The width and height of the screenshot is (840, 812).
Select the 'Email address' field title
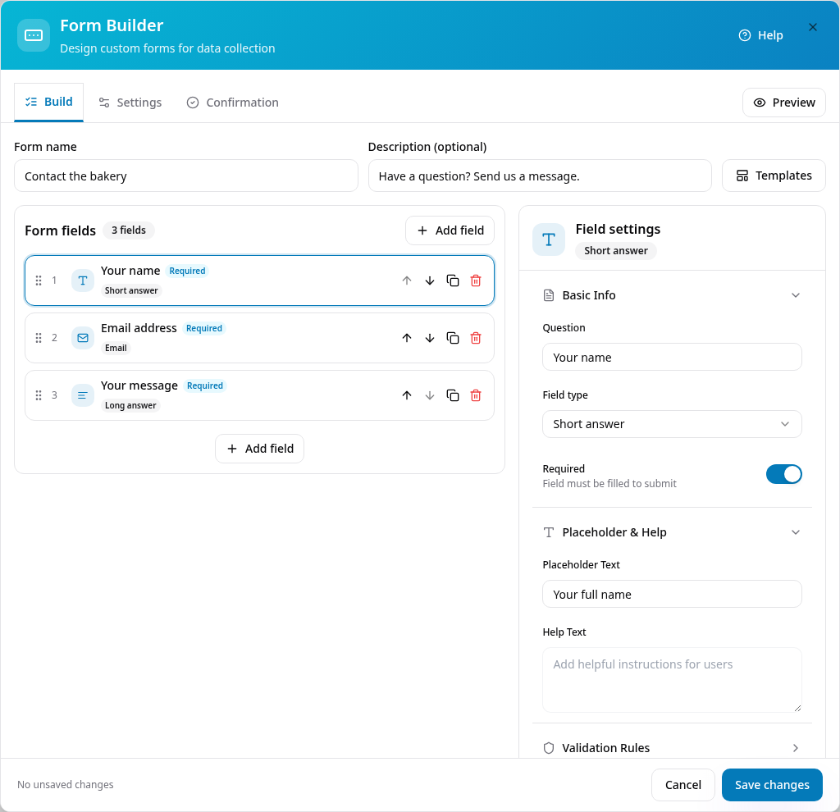(x=139, y=328)
